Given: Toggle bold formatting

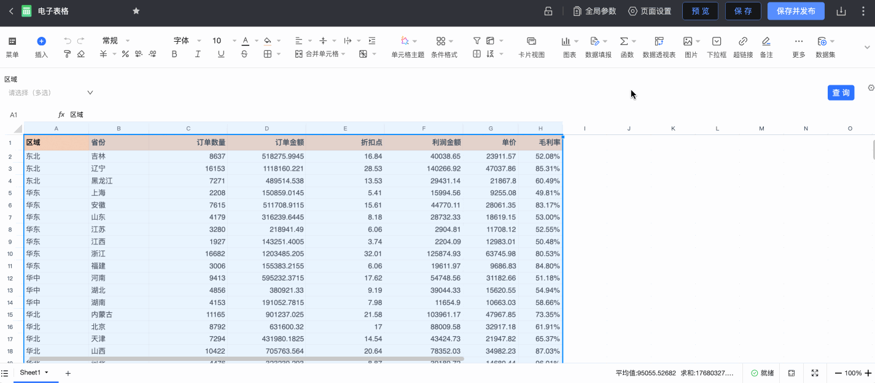Looking at the screenshot, I should point(174,54).
